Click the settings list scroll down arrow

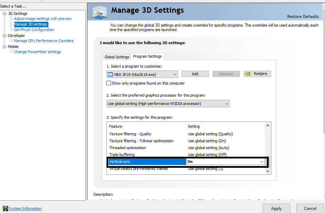click(268, 171)
